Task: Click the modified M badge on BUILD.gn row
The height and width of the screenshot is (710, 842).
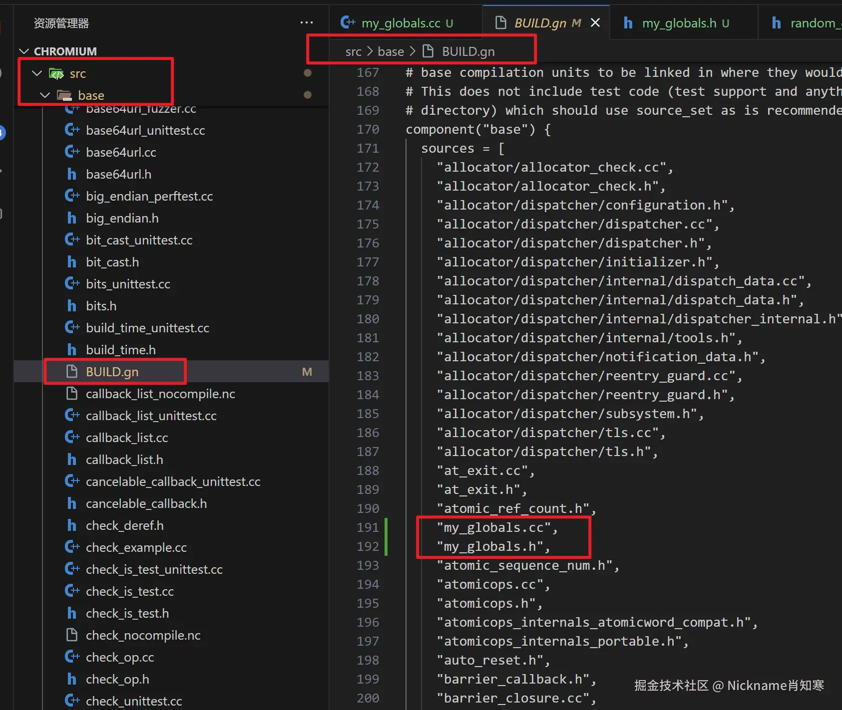Action: 307,372
